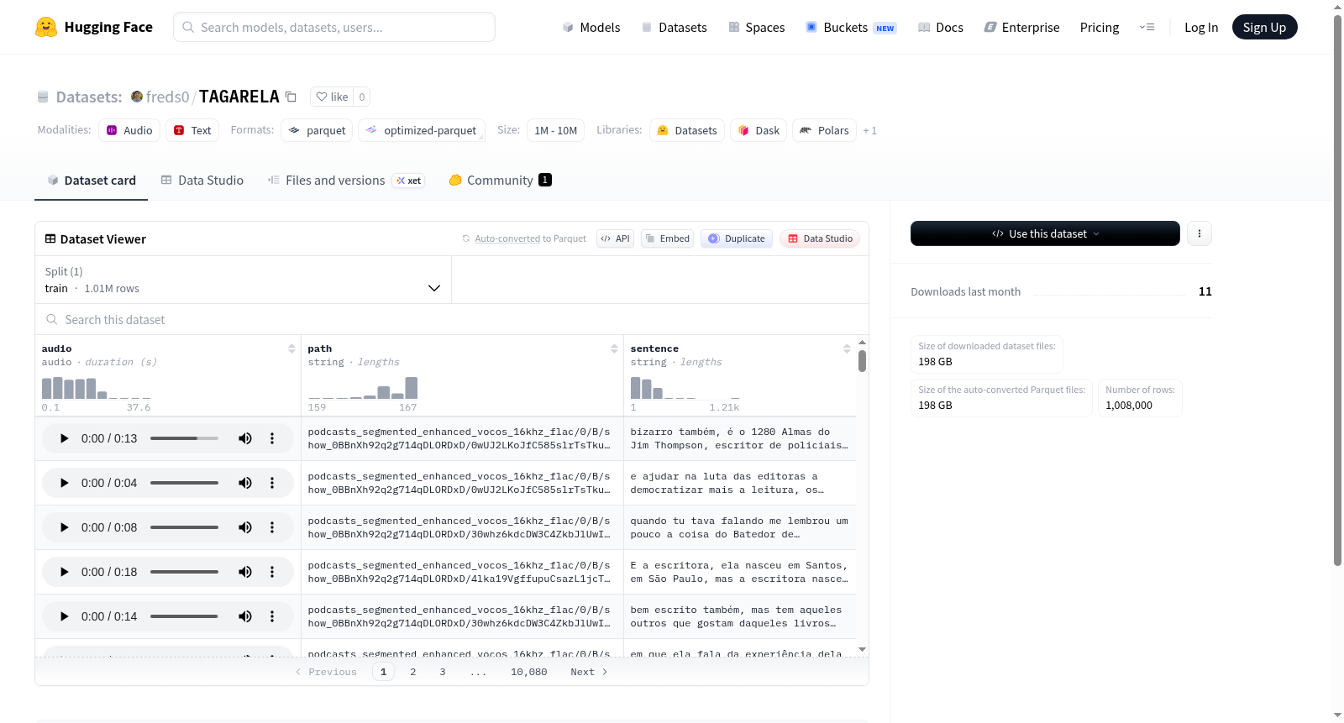
Task: Select the Polars library tag
Action: point(825,130)
